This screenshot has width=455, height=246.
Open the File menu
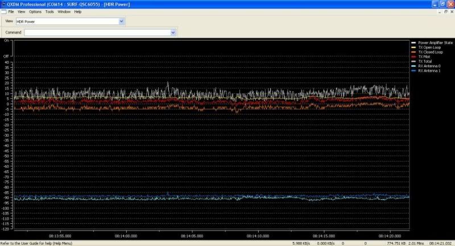pyautogui.click(x=11, y=12)
